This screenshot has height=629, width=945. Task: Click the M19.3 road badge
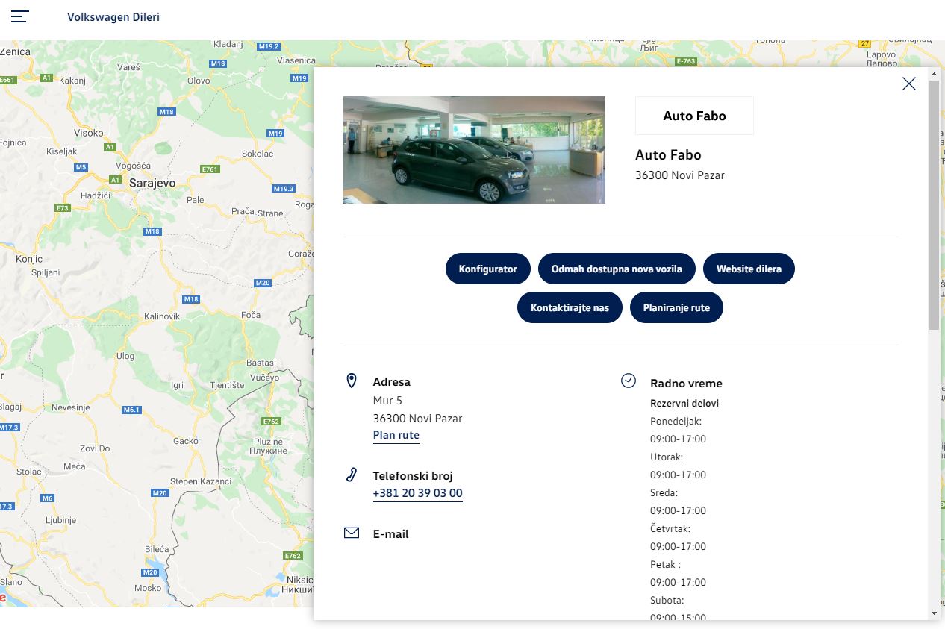284,189
